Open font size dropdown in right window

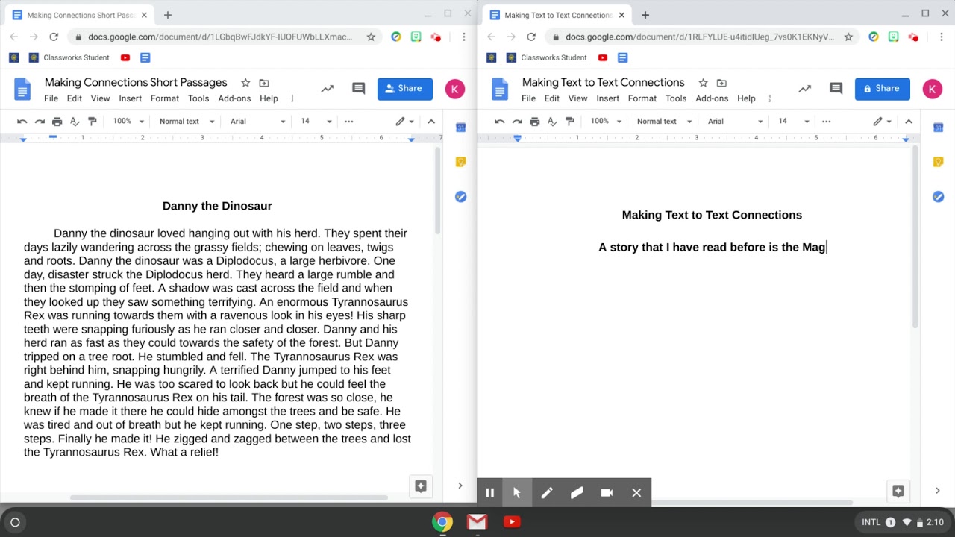(794, 122)
